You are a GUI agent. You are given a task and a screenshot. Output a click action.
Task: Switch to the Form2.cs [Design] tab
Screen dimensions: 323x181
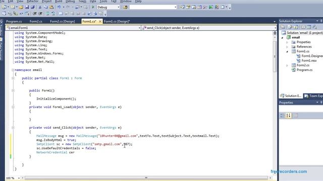tap(63, 21)
